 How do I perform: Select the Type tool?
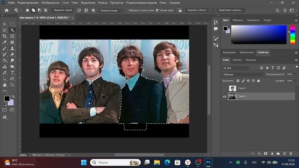(x=12, y=73)
